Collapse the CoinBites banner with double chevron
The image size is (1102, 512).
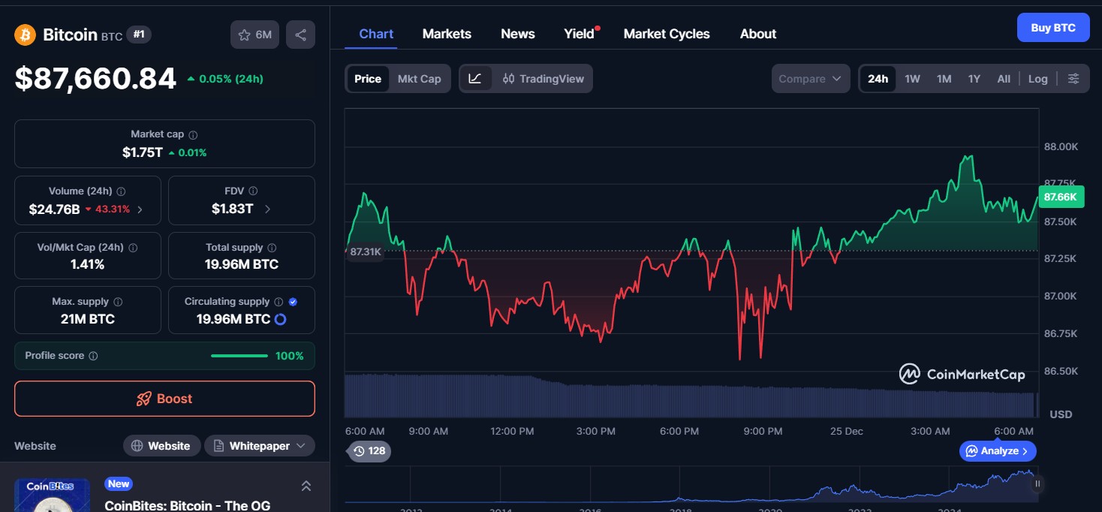[x=306, y=486]
